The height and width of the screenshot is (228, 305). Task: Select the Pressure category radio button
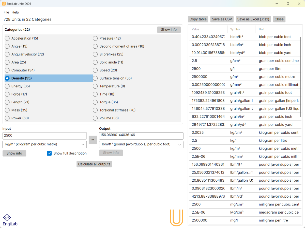95,38
